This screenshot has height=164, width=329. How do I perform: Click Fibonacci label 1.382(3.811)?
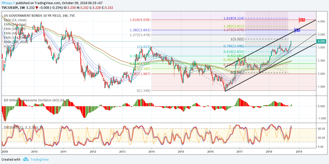click(233, 26)
